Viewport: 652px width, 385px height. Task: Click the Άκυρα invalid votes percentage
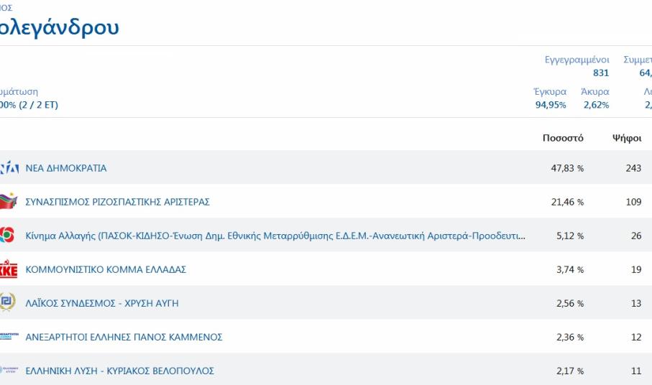(594, 98)
